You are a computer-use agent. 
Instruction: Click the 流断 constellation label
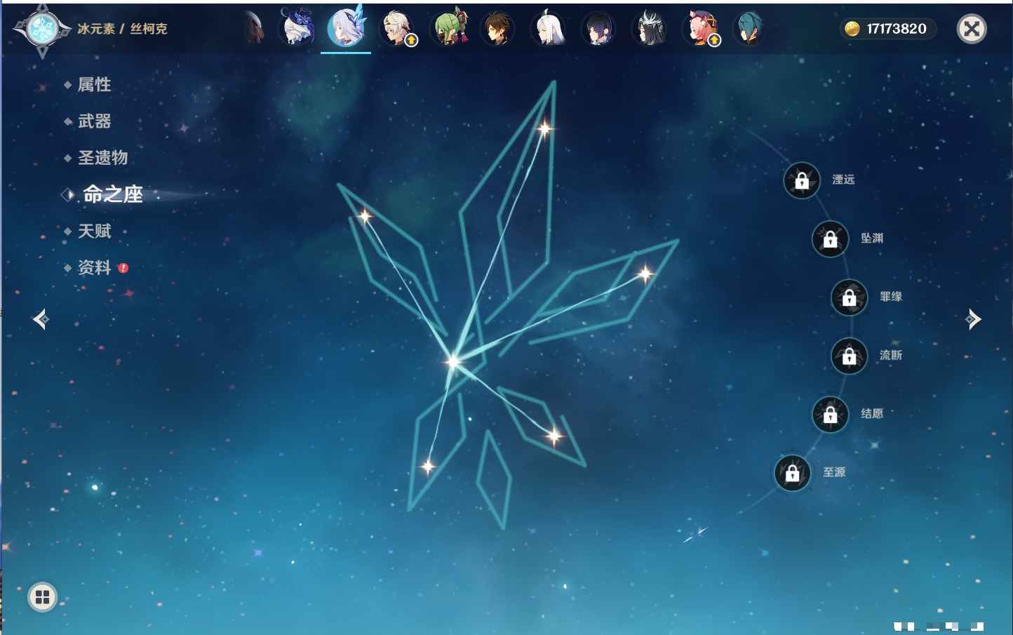tap(891, 355)
